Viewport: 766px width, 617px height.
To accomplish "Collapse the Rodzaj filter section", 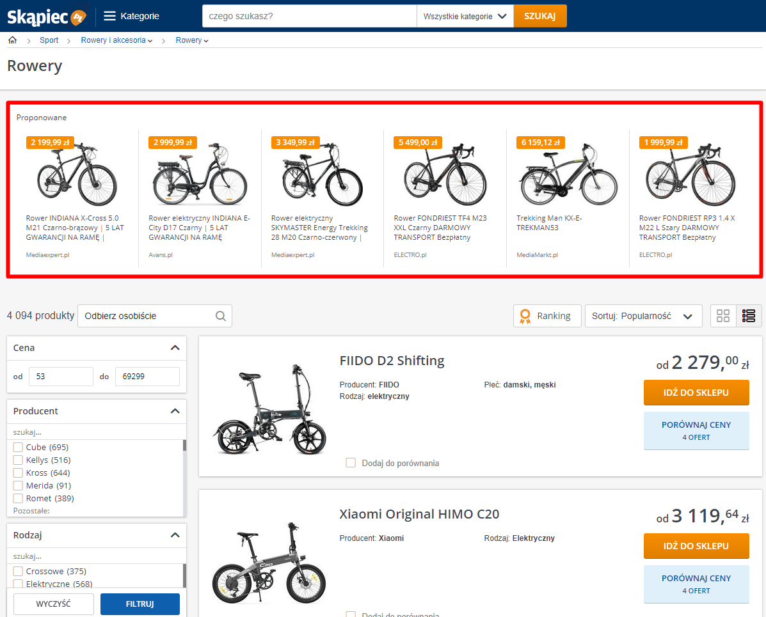I will (175, 535).
